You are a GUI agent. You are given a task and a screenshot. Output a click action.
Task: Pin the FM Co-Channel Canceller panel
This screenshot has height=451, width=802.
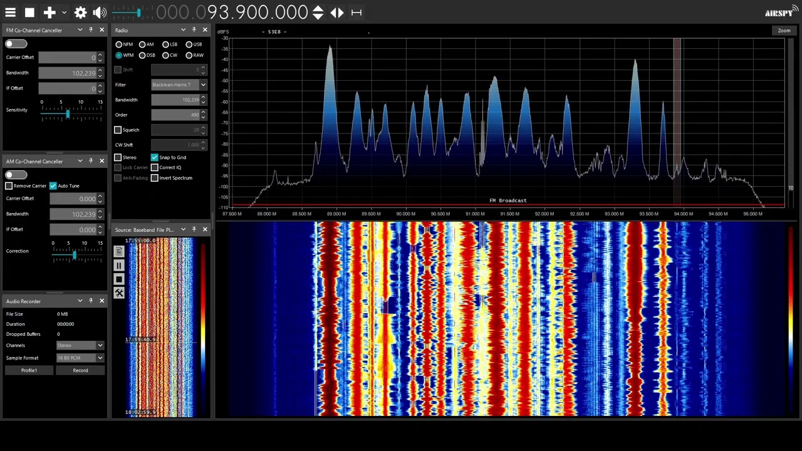(91, 30)
